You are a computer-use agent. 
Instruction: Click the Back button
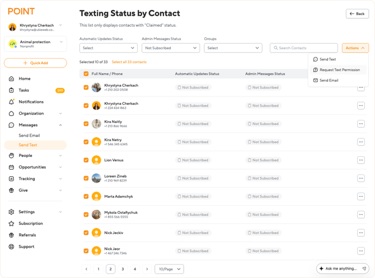pyautogui.click(x=357, y=13)
